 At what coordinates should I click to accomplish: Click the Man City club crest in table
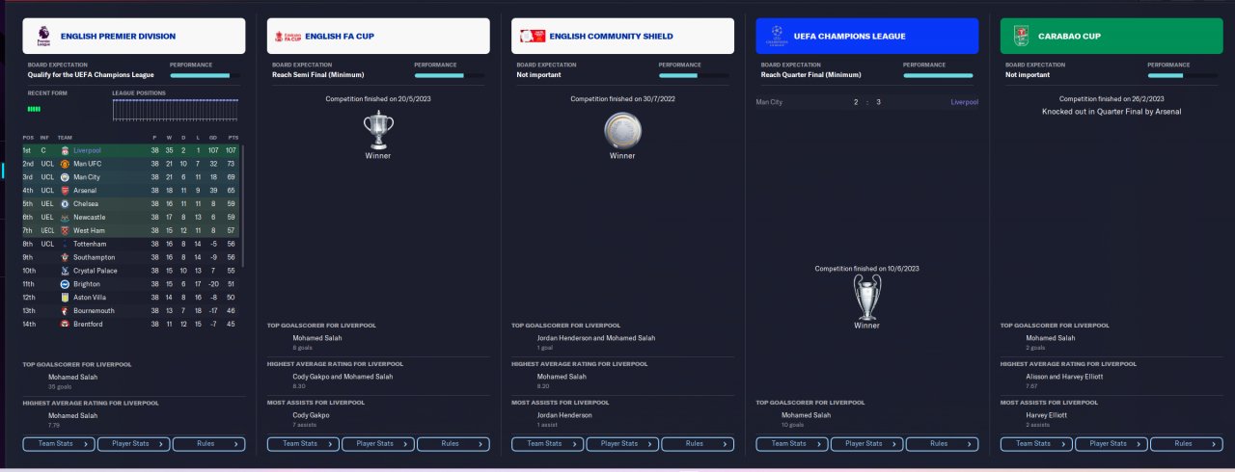65,177
